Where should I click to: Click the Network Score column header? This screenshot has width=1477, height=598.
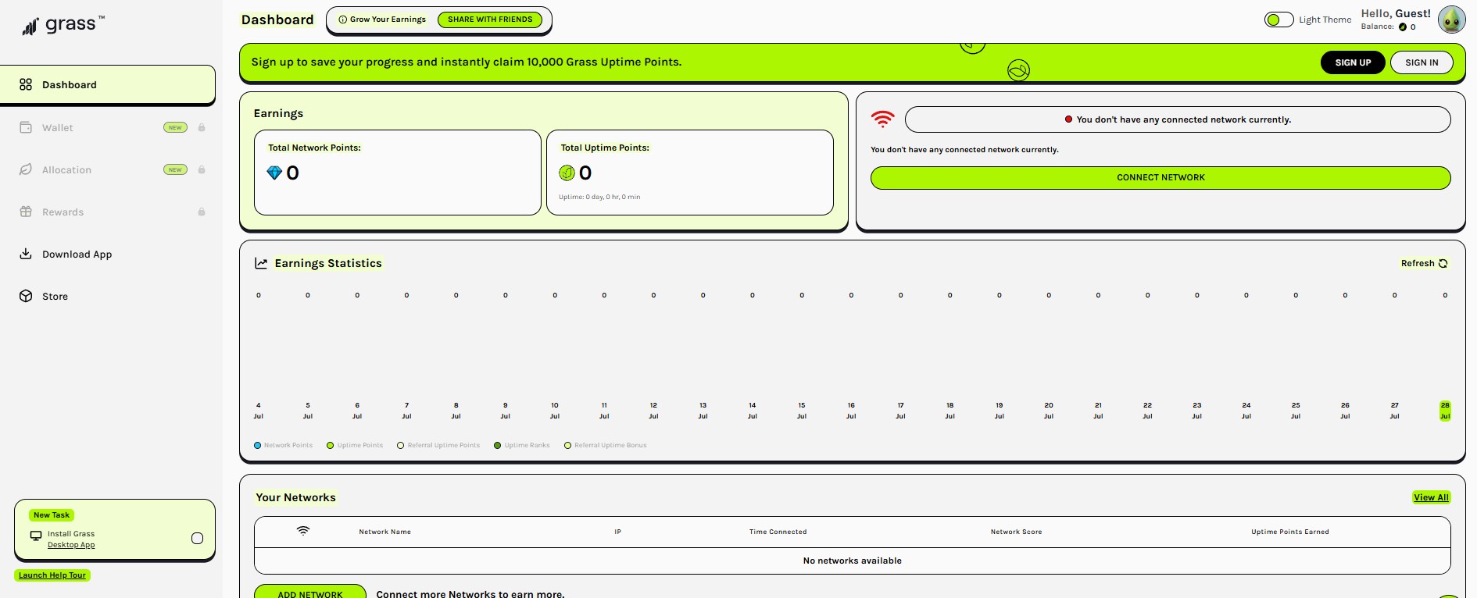pyautogui.click(x=1016, y=532)
